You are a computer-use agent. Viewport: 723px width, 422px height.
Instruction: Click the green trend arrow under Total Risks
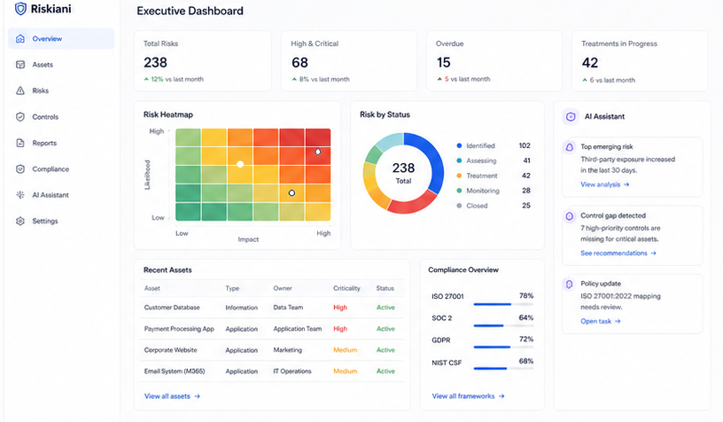146,79
